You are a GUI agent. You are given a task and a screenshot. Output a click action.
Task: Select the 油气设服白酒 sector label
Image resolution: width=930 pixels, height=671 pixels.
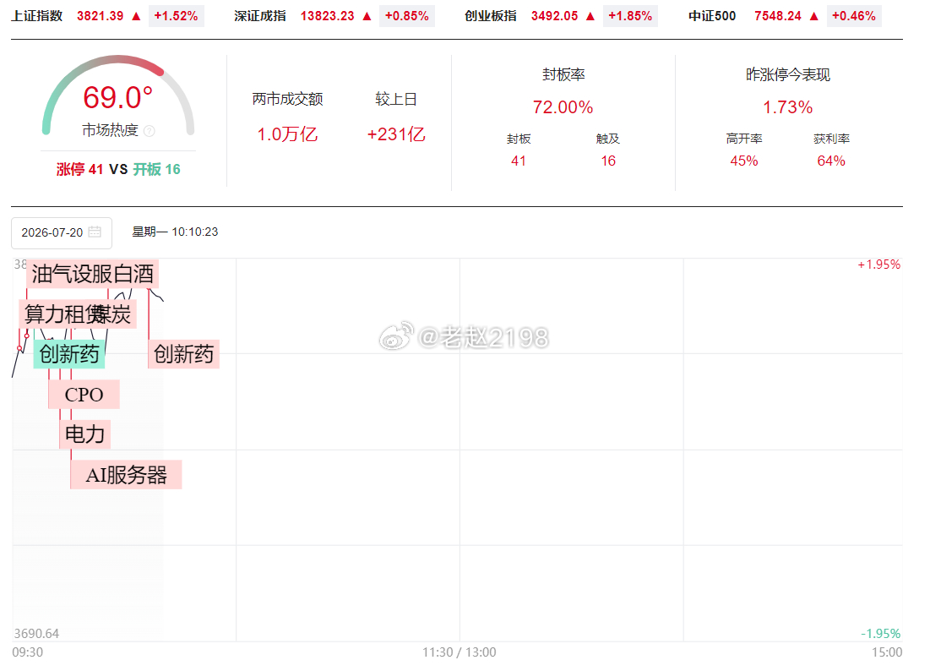click(93, 274)
